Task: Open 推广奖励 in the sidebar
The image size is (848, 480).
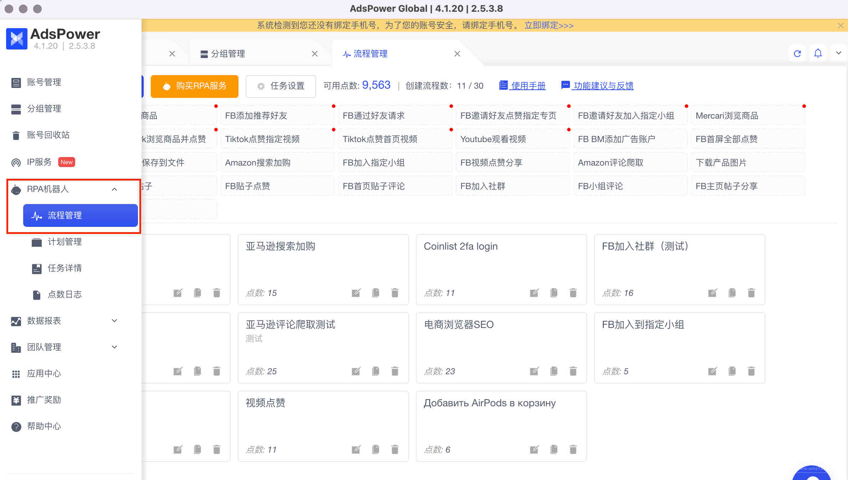Action: click(x=44, y=400)
